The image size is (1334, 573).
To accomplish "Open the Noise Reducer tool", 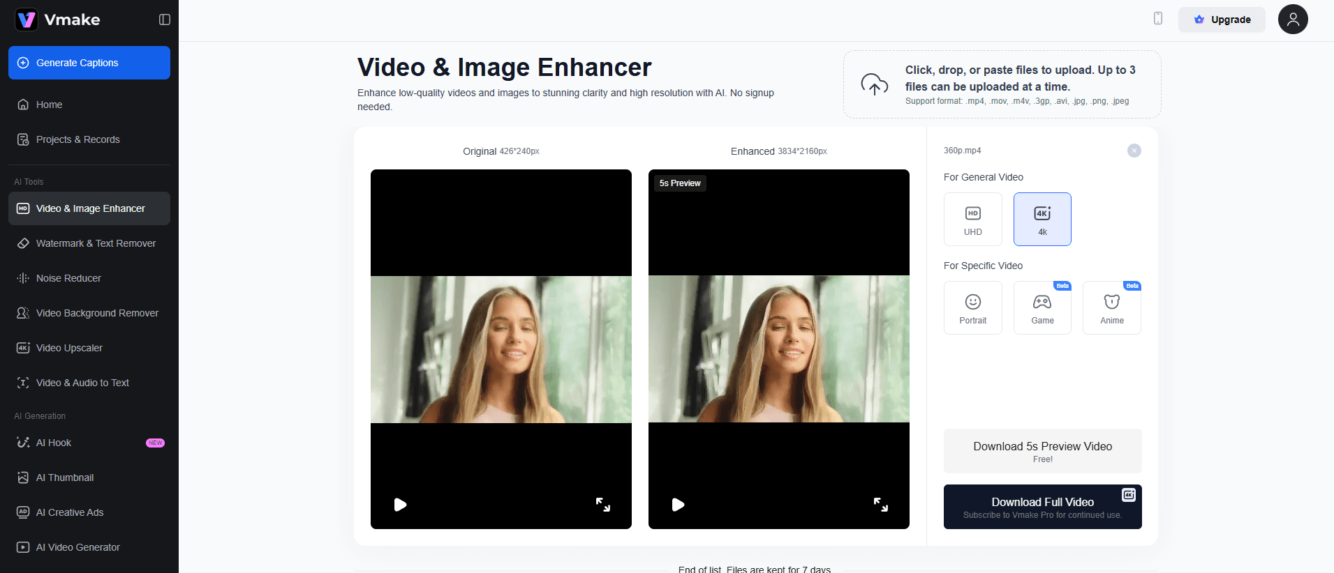I will (89, 278).
